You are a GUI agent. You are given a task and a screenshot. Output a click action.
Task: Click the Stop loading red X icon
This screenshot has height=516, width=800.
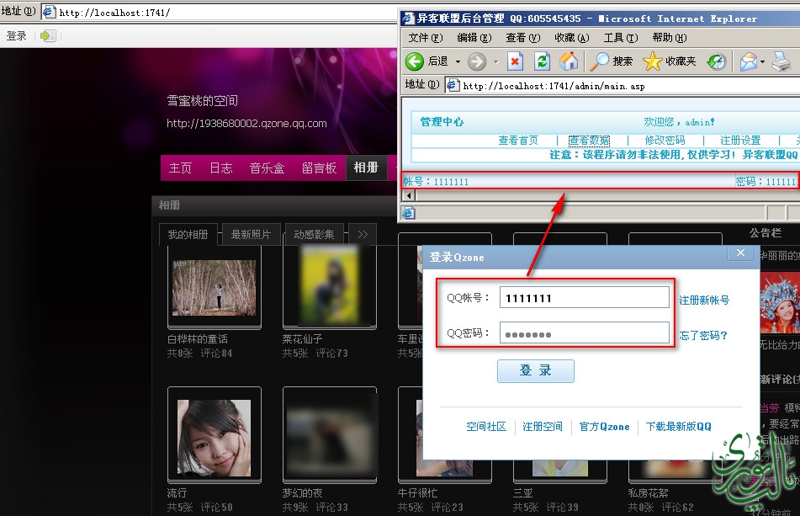pos(516,61)
